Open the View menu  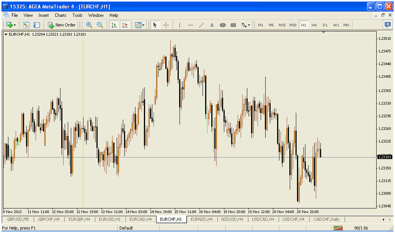click(x=28, y=15)
